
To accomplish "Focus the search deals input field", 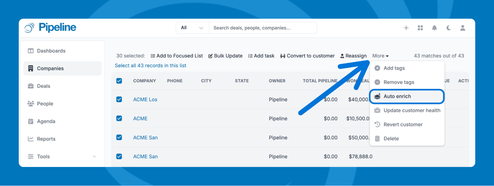I will (263, 28).
